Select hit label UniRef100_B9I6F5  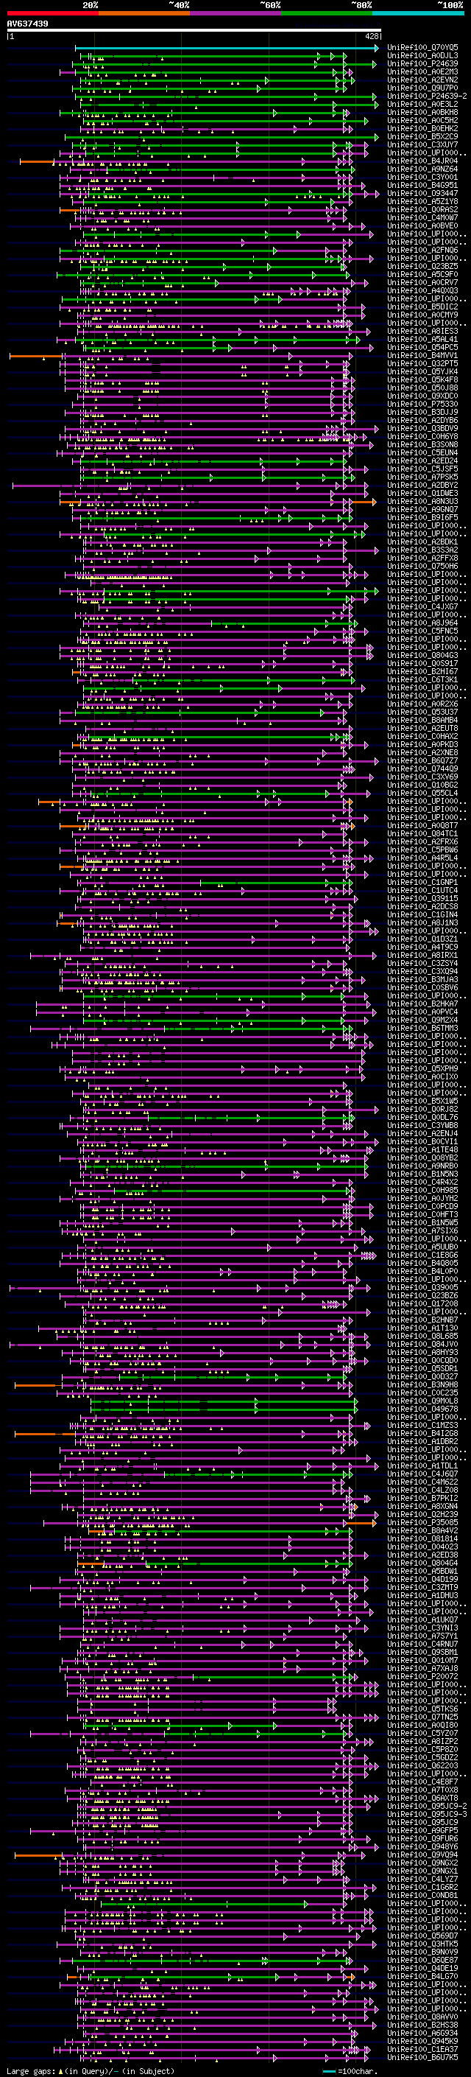[x=422, y=518]
